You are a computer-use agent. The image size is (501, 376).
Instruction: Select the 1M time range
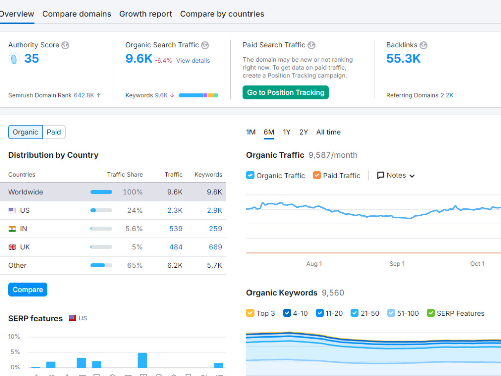251,132
